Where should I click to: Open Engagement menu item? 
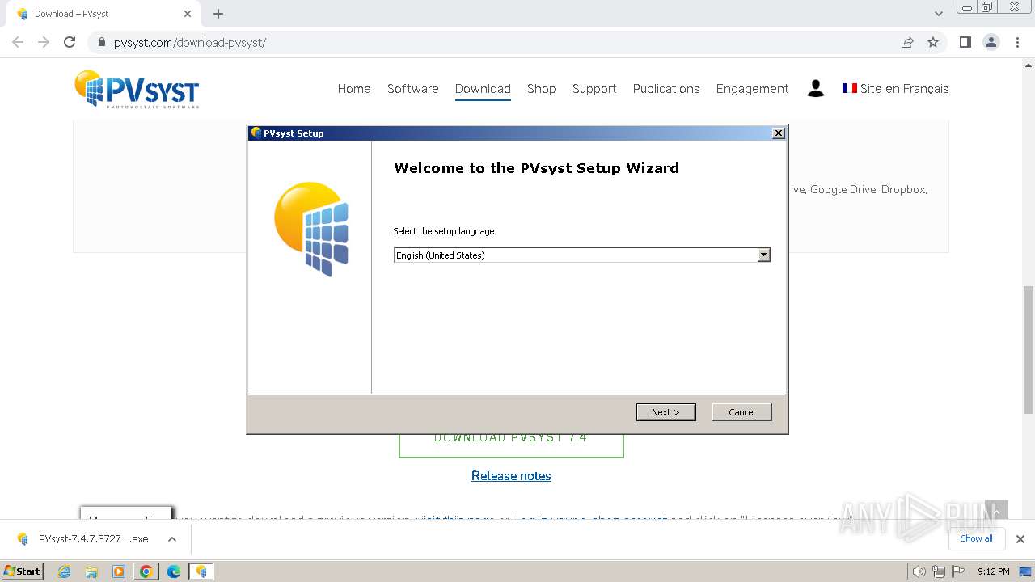752,89
